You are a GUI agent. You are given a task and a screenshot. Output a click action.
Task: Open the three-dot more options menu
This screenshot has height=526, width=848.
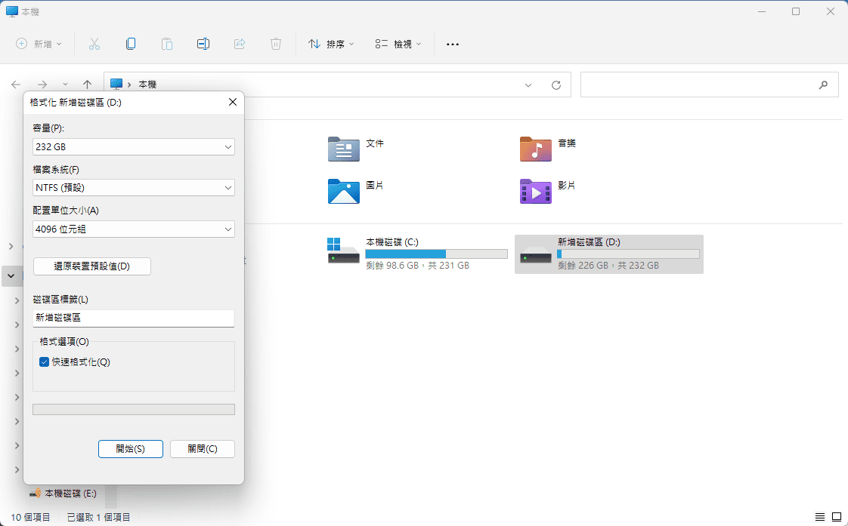coord(453,44)
